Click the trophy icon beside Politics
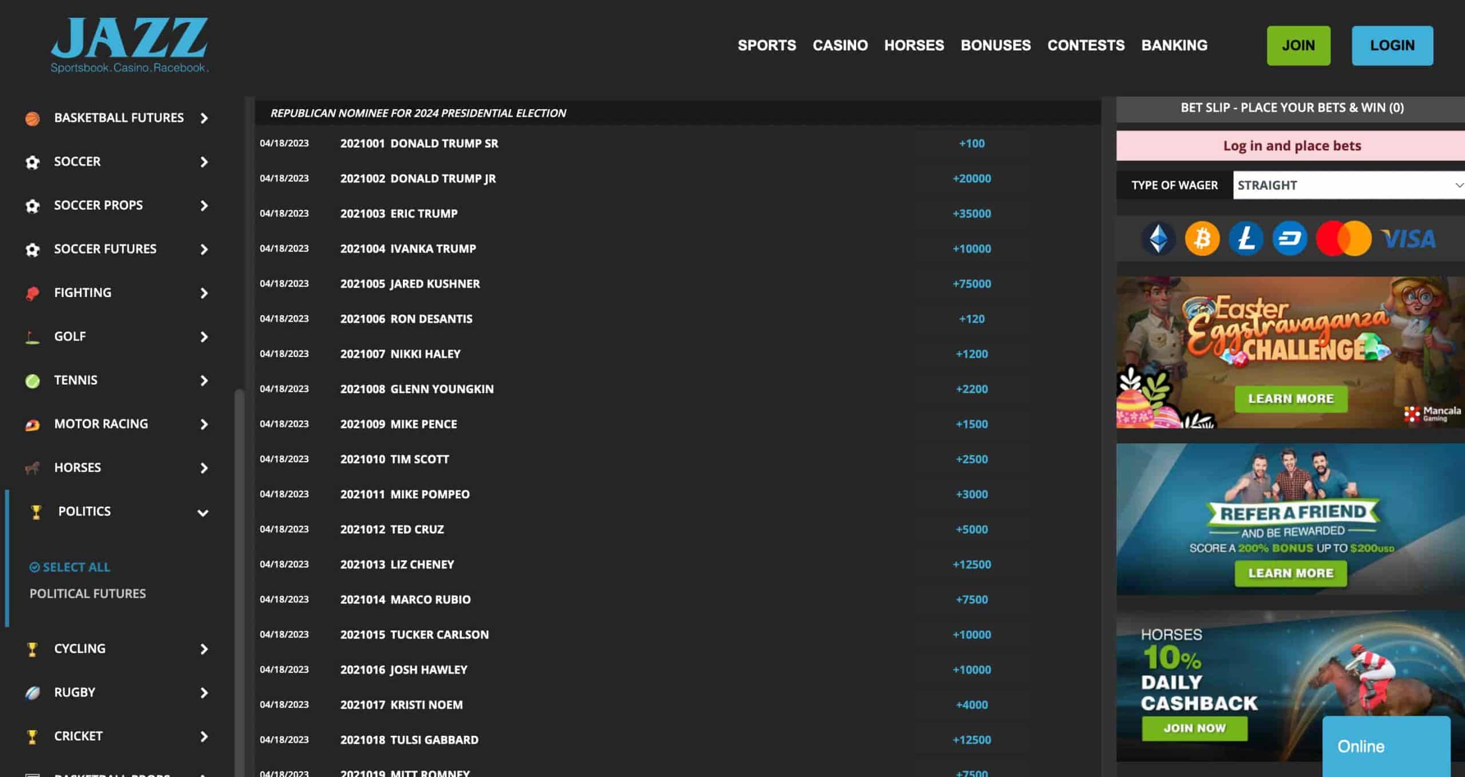Viewport: 1465px width, 777px height. (36, 513)
